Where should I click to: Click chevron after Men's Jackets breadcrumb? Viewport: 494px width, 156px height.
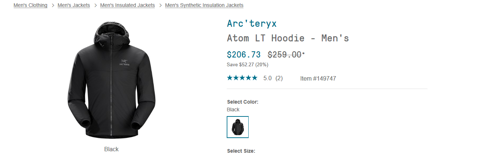[x=95, y=5]
